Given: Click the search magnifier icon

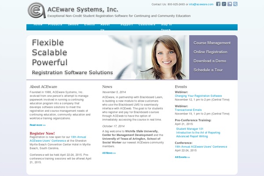Looking at the screenshot, I should coord(235,4).
